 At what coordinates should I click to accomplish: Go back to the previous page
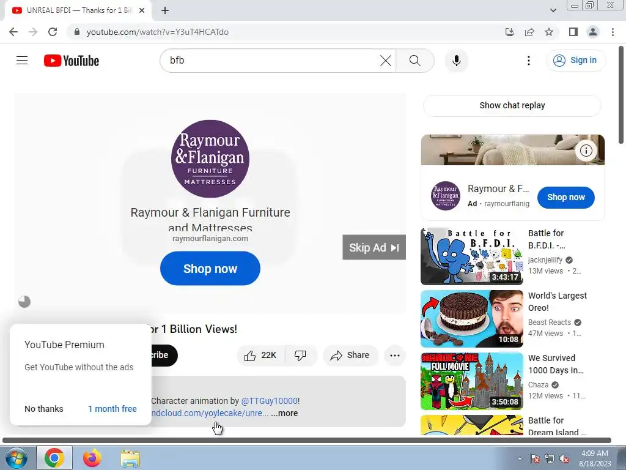coord(13,32)
